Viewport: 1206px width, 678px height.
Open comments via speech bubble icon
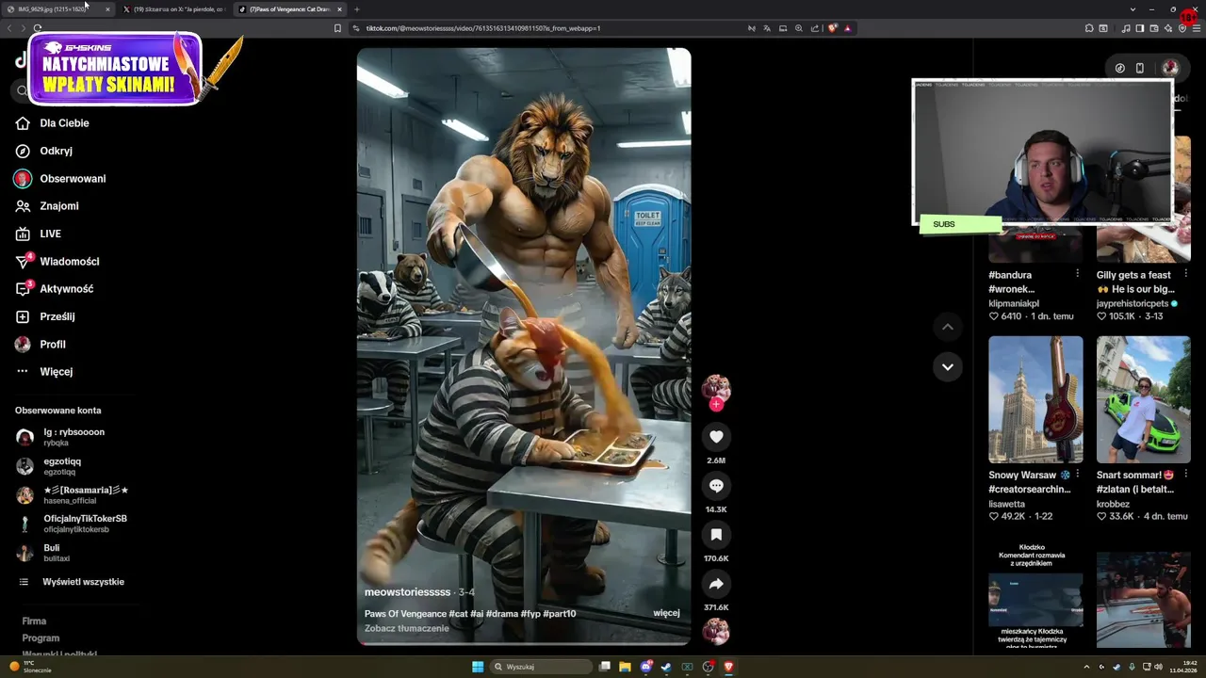click(x=716, y=486)
